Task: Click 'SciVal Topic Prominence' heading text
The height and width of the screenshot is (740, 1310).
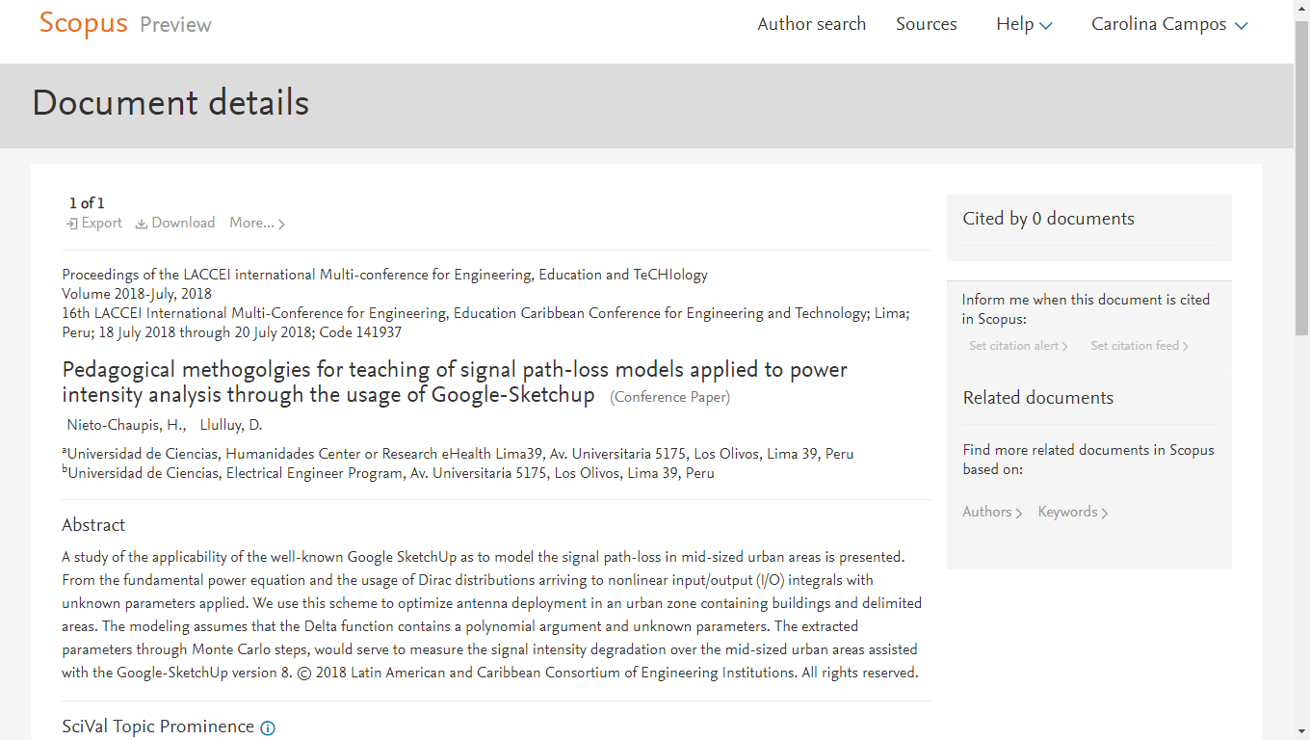Action: point(158,727)
